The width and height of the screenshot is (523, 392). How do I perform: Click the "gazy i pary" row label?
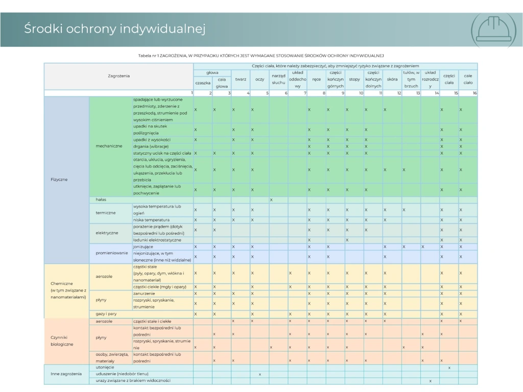click(106, 314)
